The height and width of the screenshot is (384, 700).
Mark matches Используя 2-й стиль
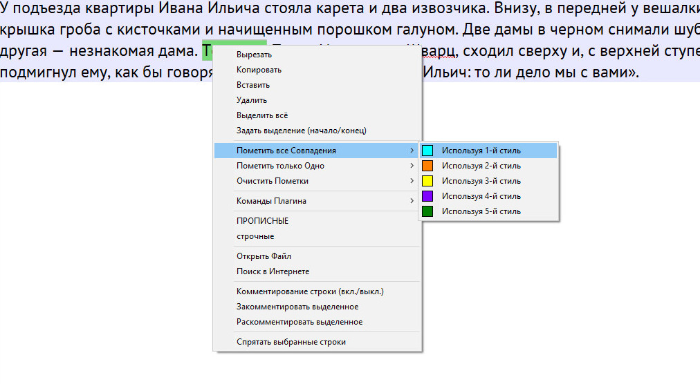(488, 166)
